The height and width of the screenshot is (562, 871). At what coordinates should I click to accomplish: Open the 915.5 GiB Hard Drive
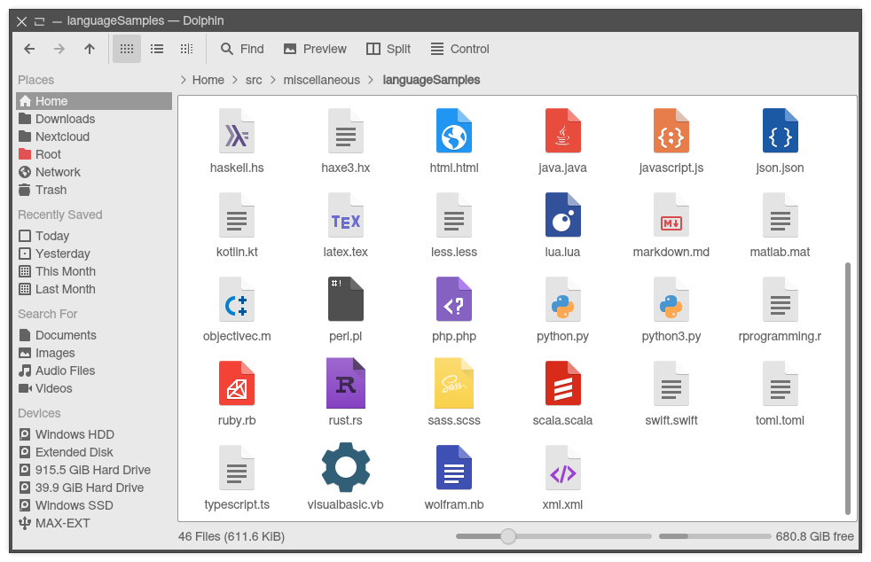tap(94, 470)
